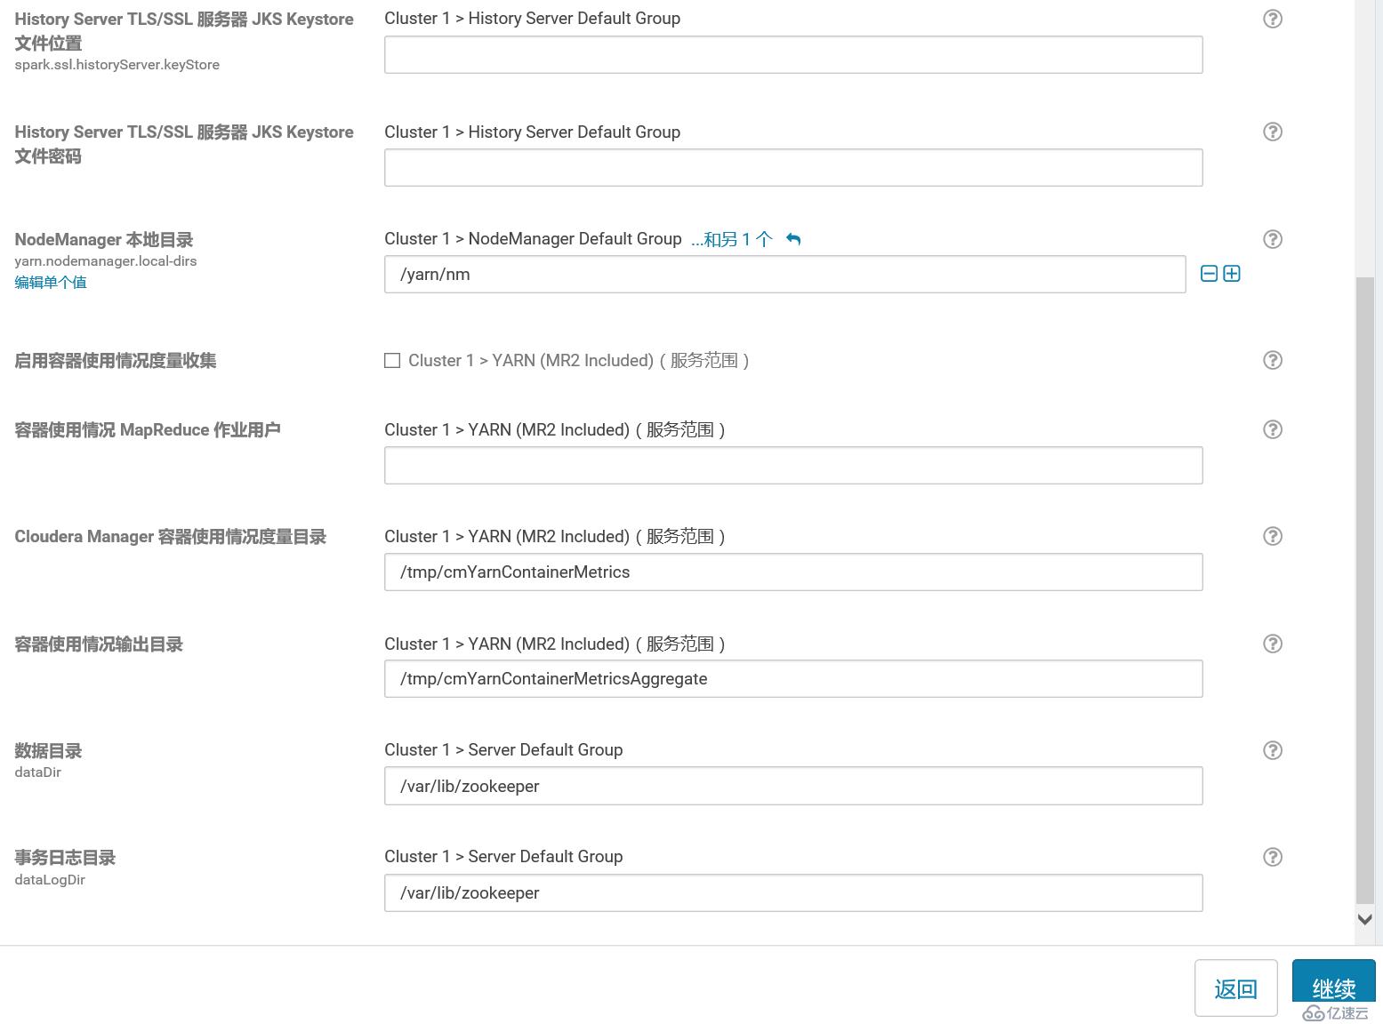Screen dimensions: 1383x1024
Task: Revert NodeManager local dirs with undo arrow
Action: coord(793,239)
